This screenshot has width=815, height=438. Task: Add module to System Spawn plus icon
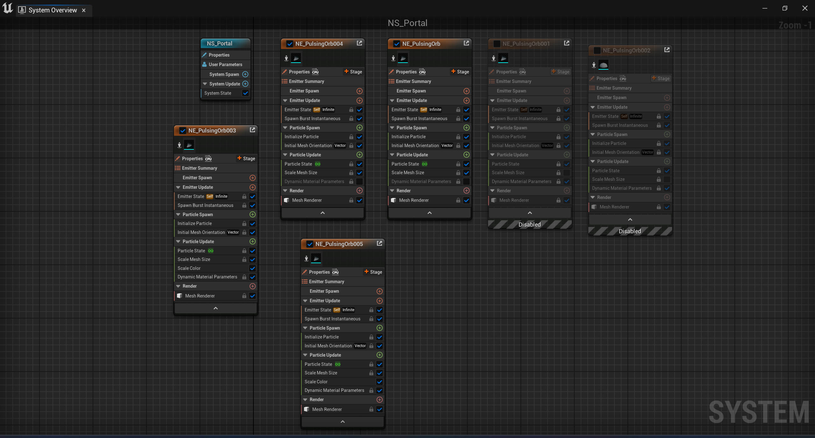[x=245, y=74]
